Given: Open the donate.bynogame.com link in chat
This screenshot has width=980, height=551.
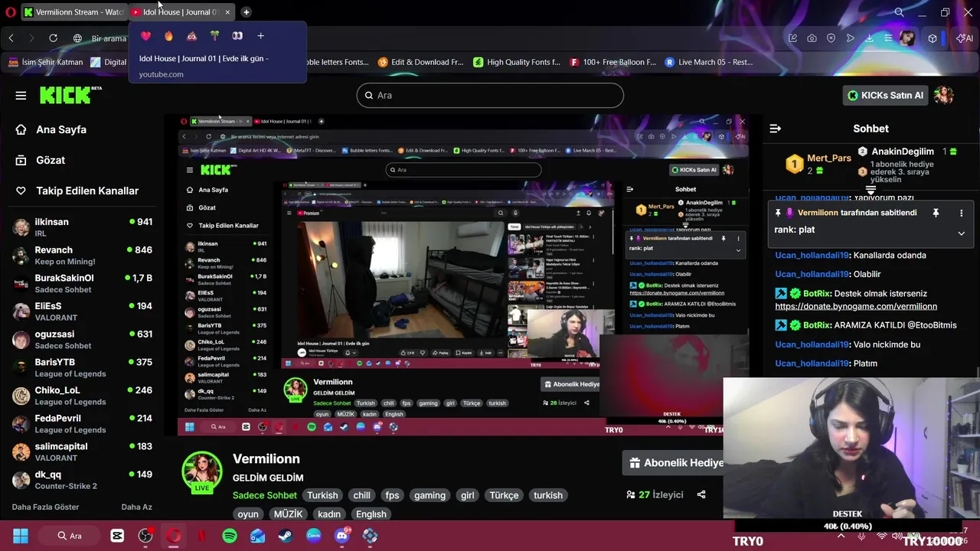Looking at the screenshot, I should click(856, 306).
